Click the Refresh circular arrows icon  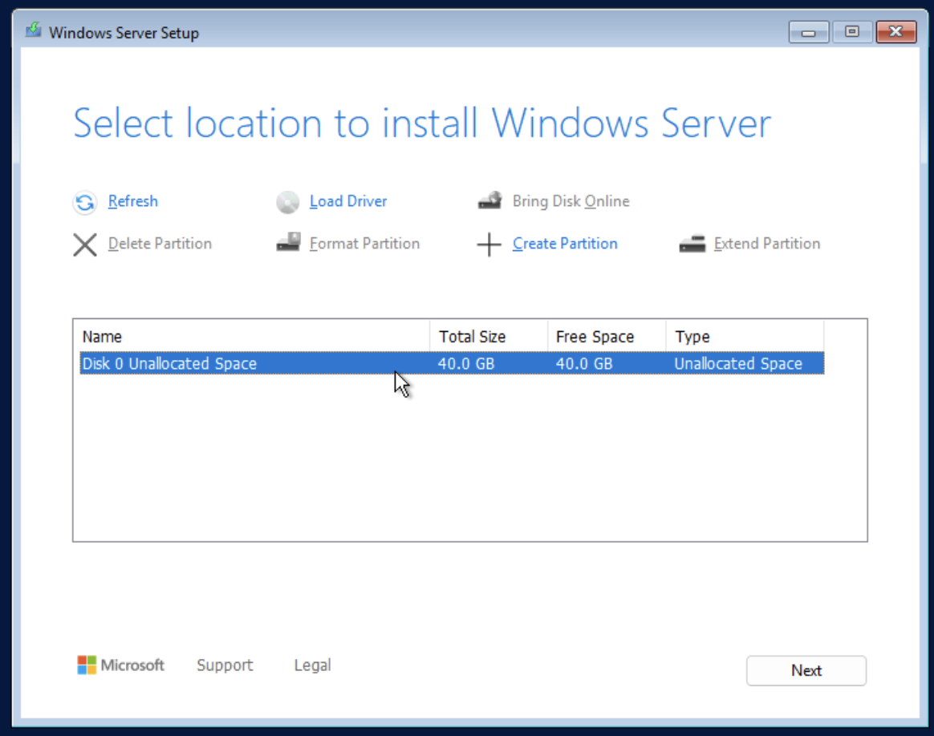coord(84,202)
